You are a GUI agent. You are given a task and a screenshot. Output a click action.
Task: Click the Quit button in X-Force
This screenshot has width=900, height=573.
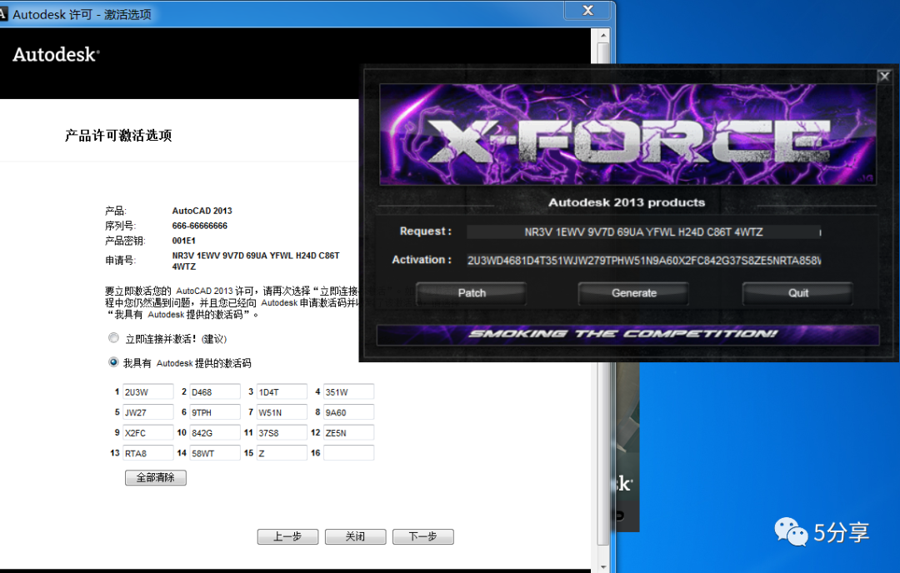pos(797,293)
